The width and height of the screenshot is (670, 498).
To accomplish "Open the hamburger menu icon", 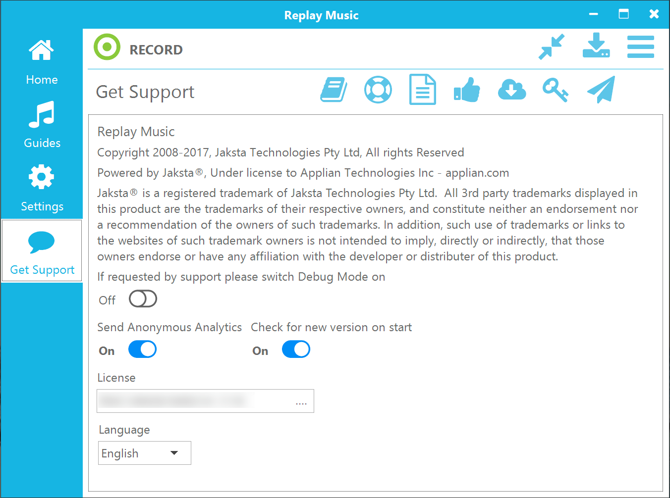I will click(x=641, y=47).
